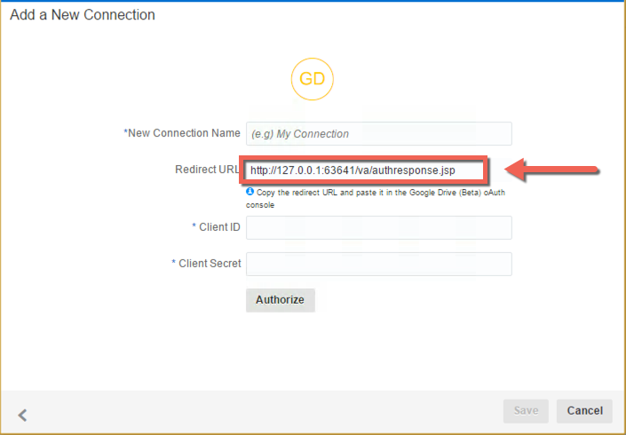Cancel the new connection dialog
This screenshot has height=435, width=626.
point(584,411)
